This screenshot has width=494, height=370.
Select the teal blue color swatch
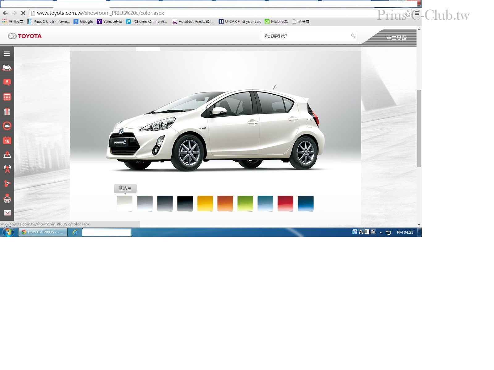point(265,203)
